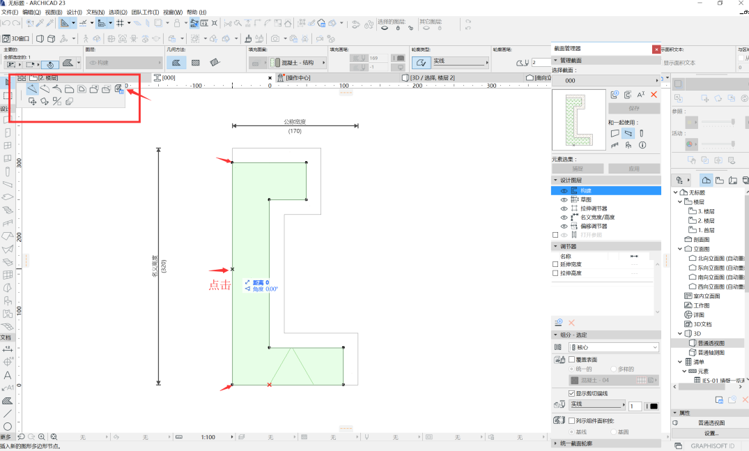Hide the 名义宽度/高度 layer
Screen dimensions: 749x451
564,217
